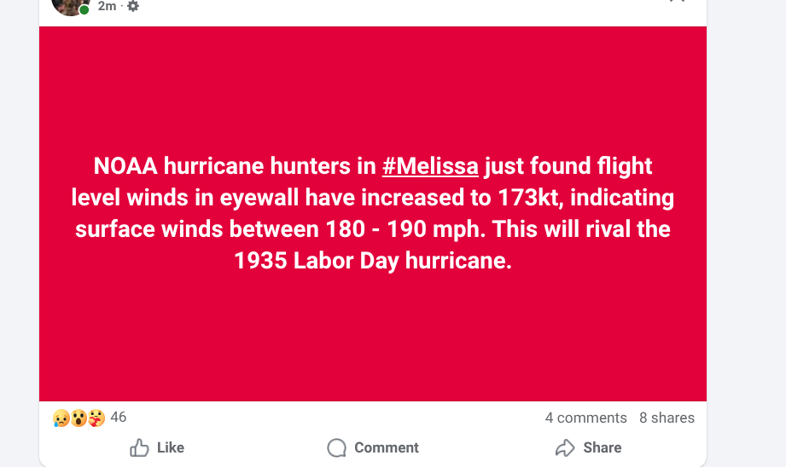This screenshot has height=467, width=786.
Task: Open the 46 reactions count list
Action: pos(119,417)
